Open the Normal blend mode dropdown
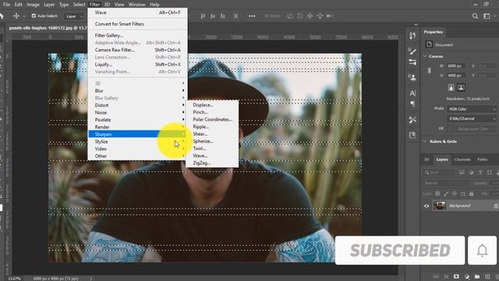This screenshot has width=499, height=281. coord(447,183)
